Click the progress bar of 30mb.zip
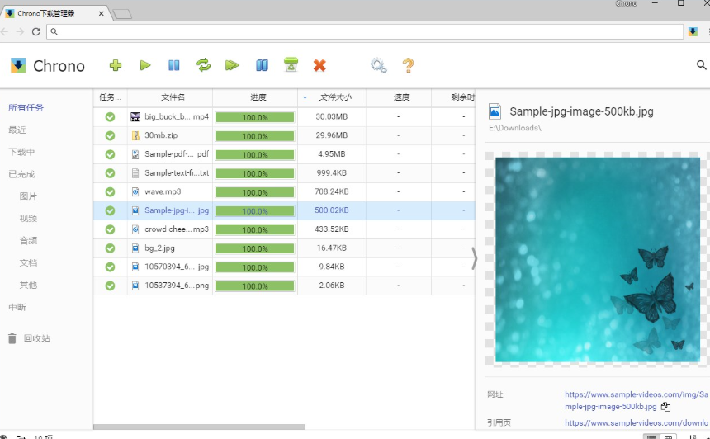Viewport: 710px width, 439px height. 255,135
